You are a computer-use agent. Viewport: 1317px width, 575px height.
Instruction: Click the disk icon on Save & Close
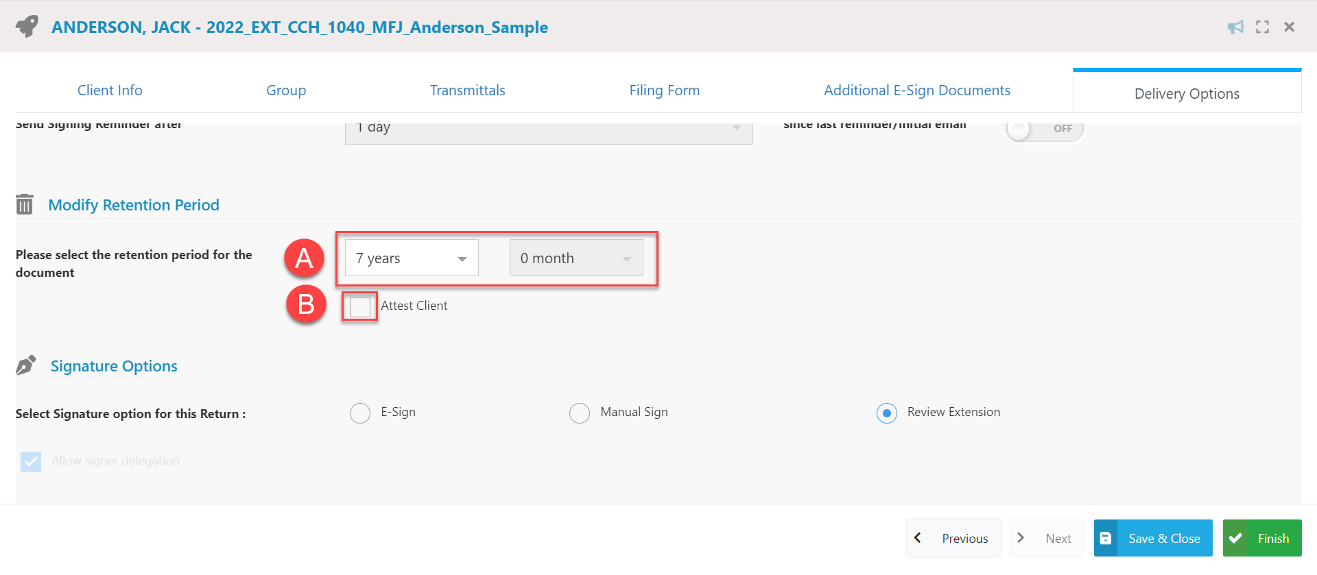point(1106,538)
